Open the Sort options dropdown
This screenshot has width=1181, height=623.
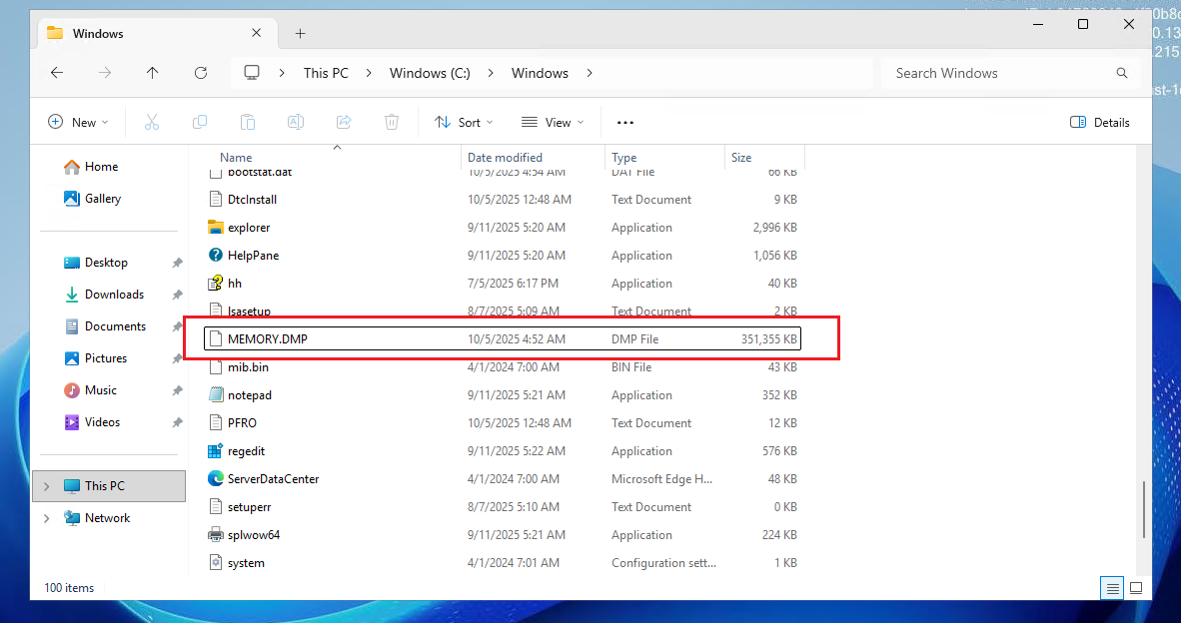(x=465, y=123)
